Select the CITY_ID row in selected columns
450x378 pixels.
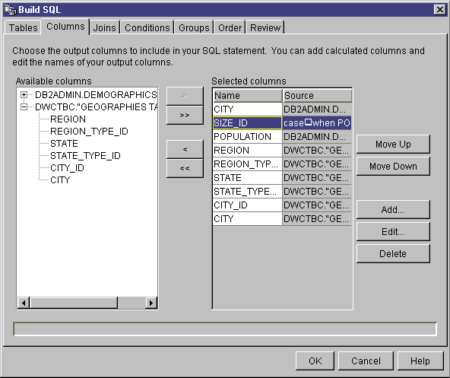click(248, 205)
